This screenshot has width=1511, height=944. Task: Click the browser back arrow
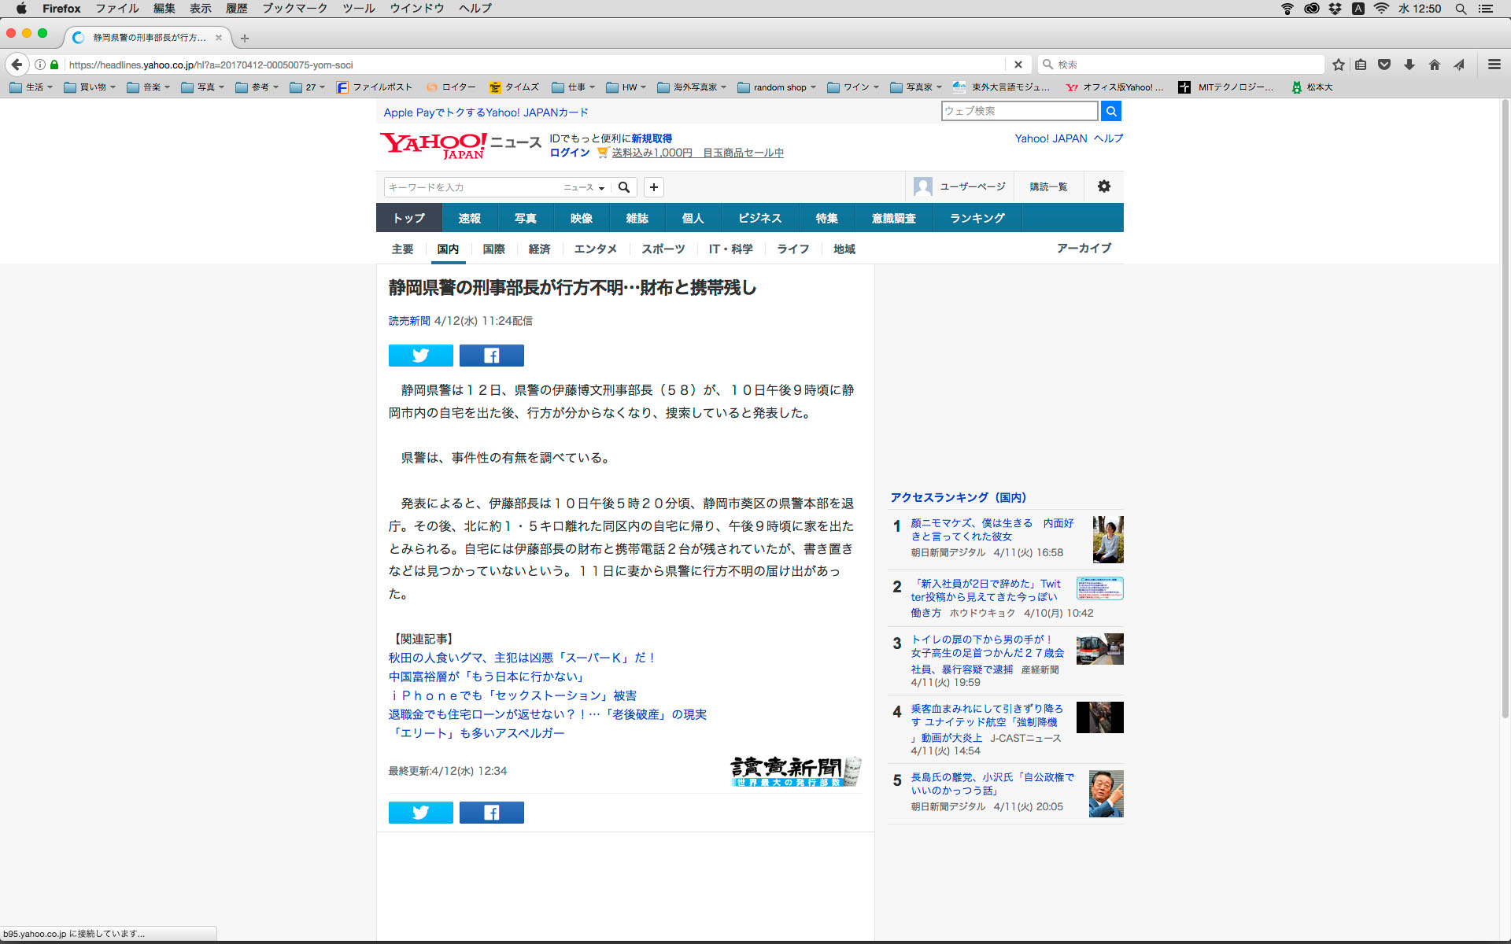[17, 65]
